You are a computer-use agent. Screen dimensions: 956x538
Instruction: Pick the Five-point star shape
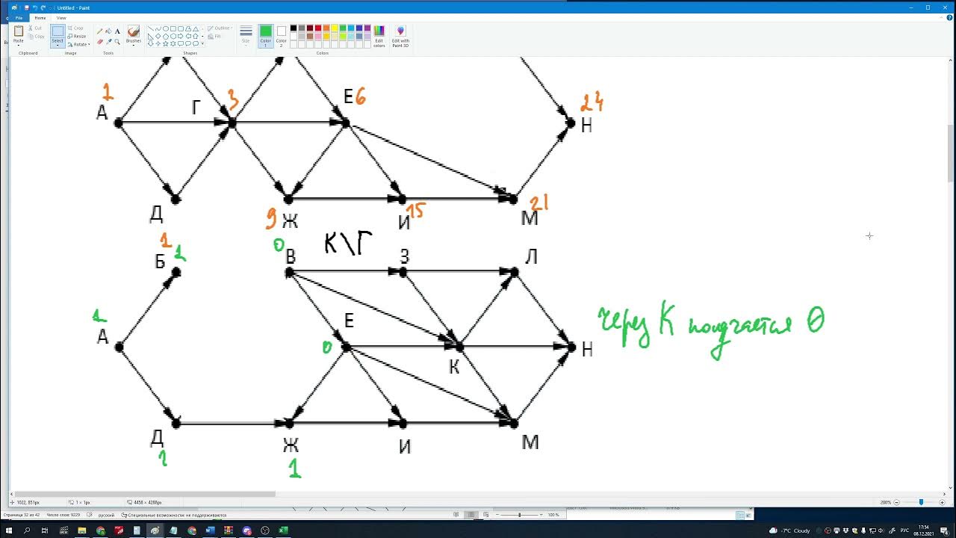click(166, 43)
